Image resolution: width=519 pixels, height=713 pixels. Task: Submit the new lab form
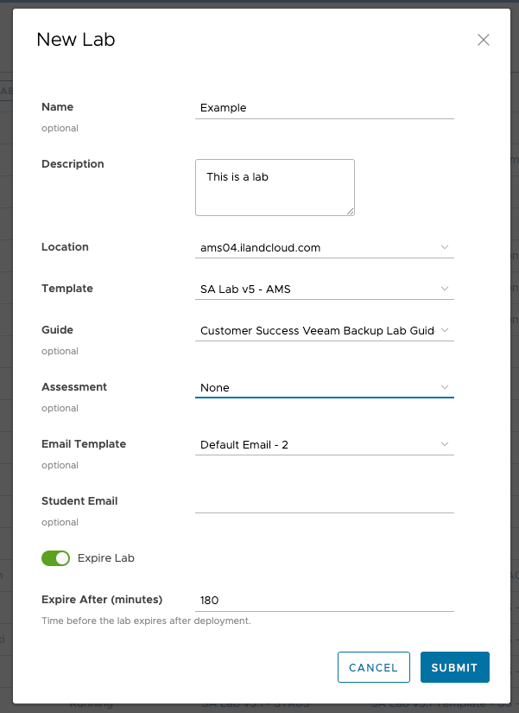454,667
